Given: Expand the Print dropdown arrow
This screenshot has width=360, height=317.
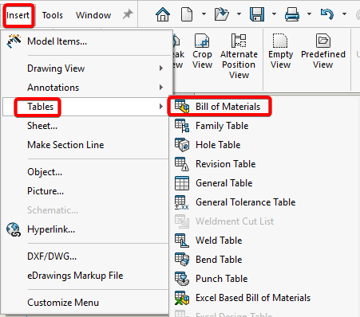Looking at the screenshot, I should [x=309, y=14].
